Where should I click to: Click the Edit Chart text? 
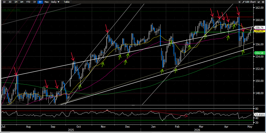pos(250,2)
